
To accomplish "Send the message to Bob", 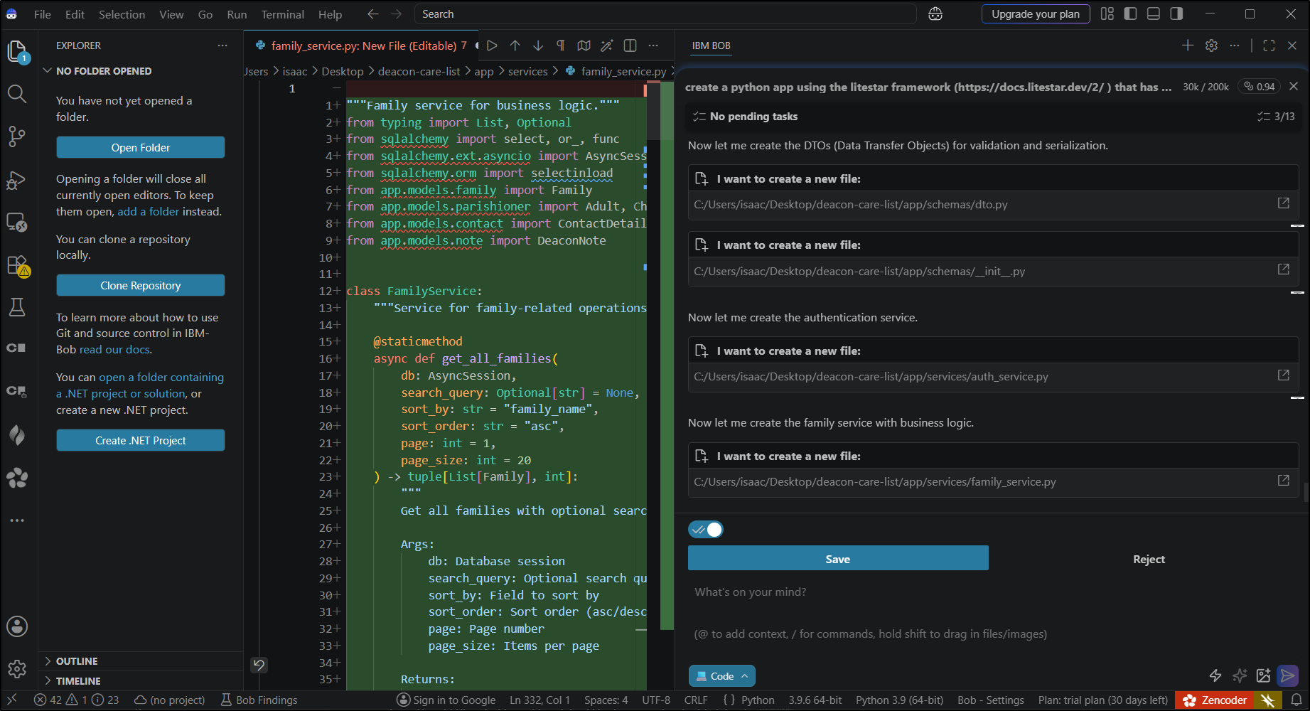I will [x=1287, y=675].
